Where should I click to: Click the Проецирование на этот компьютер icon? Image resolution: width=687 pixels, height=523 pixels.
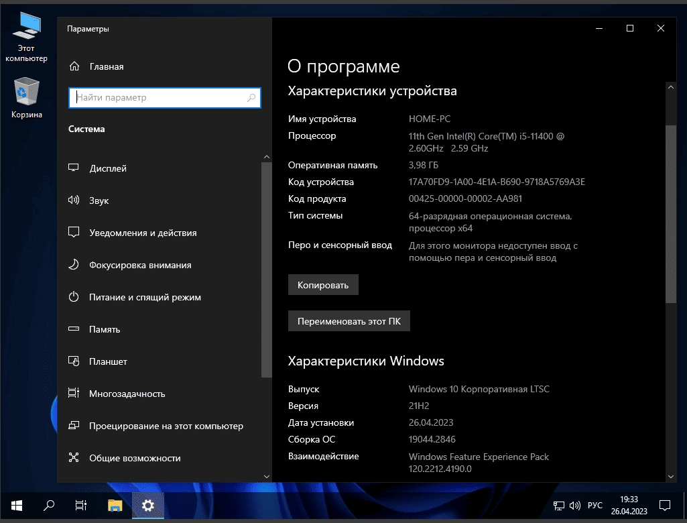pos(74,425)
